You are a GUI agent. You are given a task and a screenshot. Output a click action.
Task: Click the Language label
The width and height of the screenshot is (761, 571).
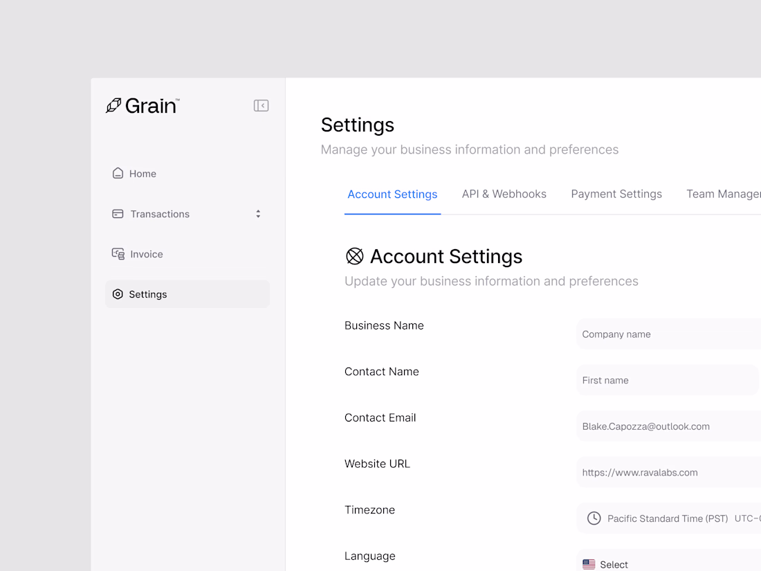coord(370,556)
